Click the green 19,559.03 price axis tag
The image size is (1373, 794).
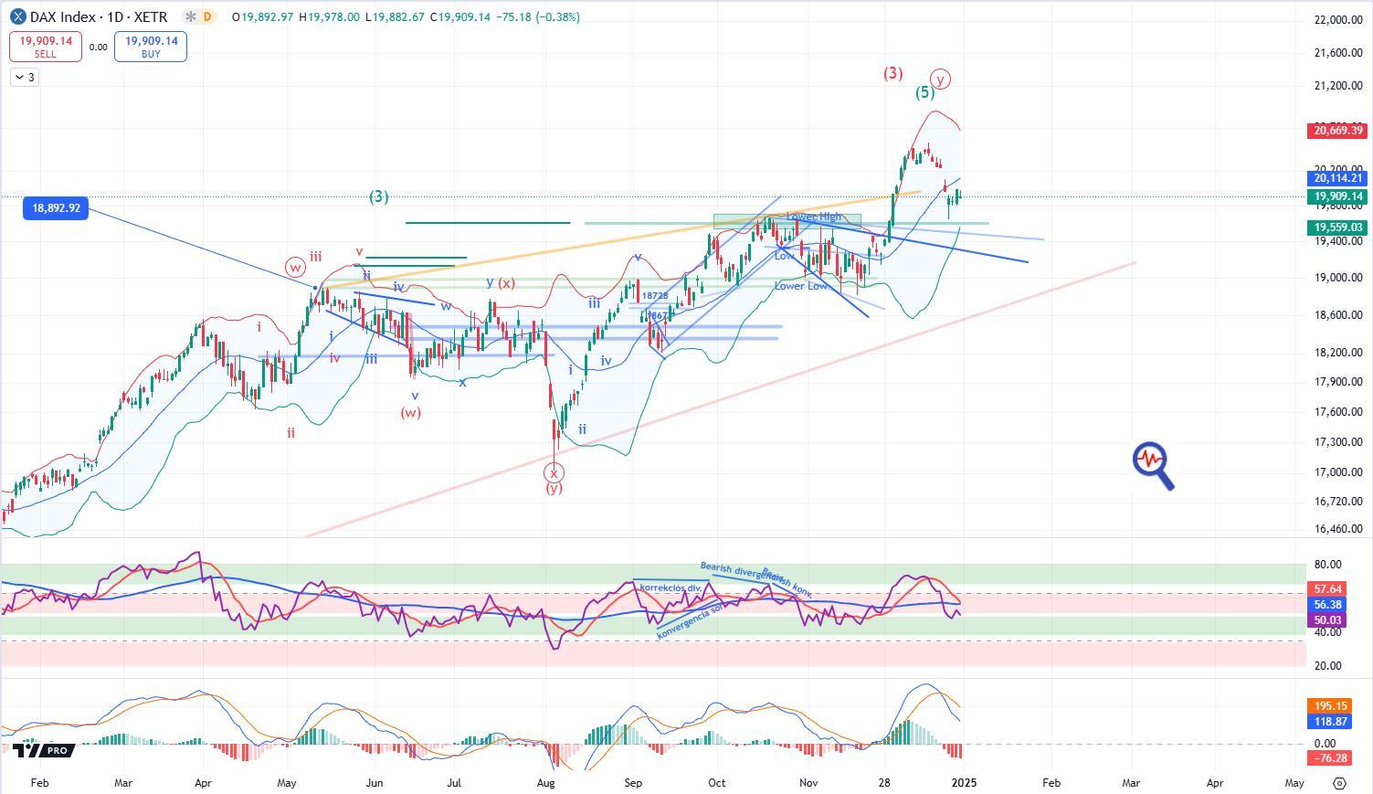(1337, 228)
